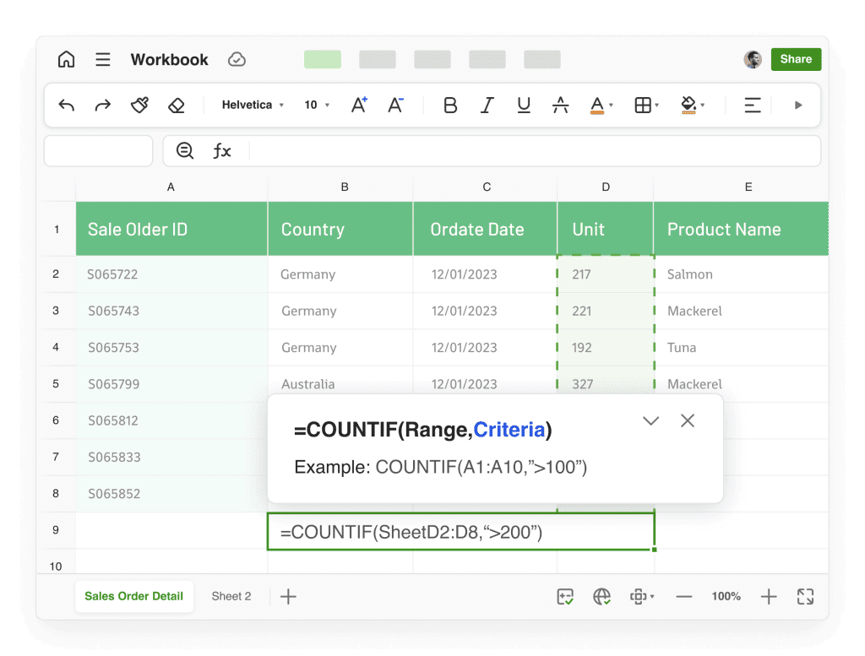The width and height of the screenshot is (865, 656).
Task: Select the Sales Order Detail tab
Action: click(x=133, y=596)
